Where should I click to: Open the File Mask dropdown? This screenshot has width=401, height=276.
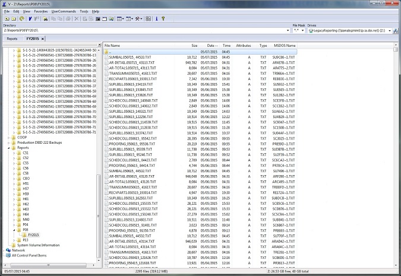(x=303, y=30)
